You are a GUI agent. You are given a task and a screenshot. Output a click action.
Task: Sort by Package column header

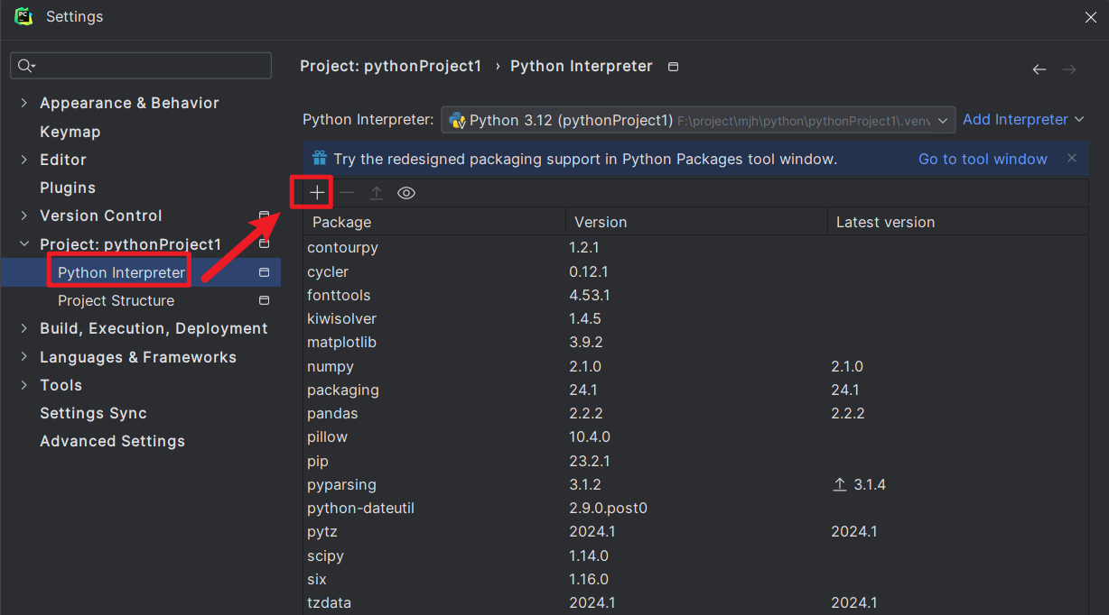(x=434, y=222)
